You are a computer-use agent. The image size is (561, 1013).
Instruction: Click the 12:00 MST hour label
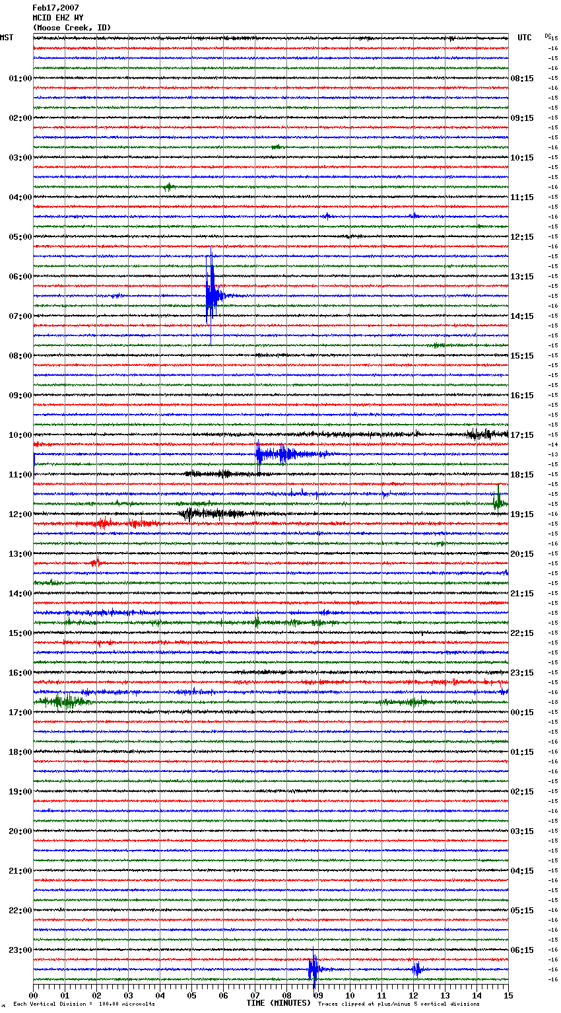[x=20, y=514]
